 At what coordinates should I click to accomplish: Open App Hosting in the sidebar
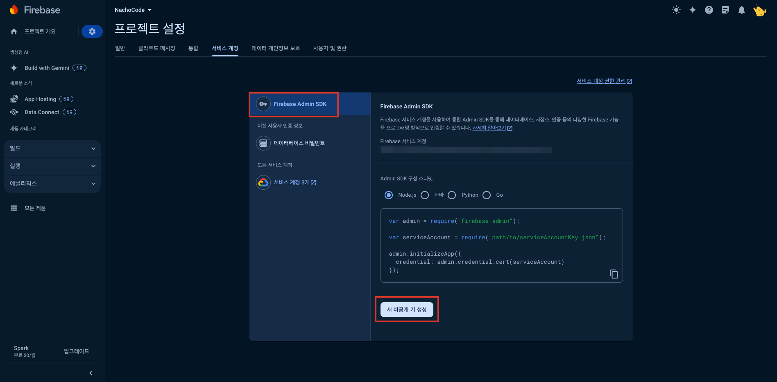pos(40,99)
